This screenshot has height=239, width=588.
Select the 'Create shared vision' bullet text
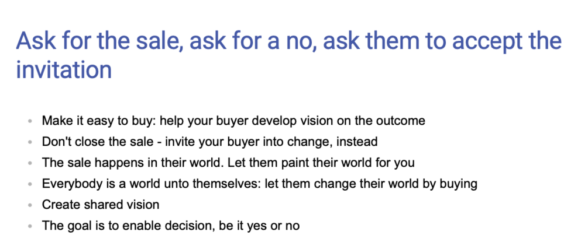tap(101, 205)
